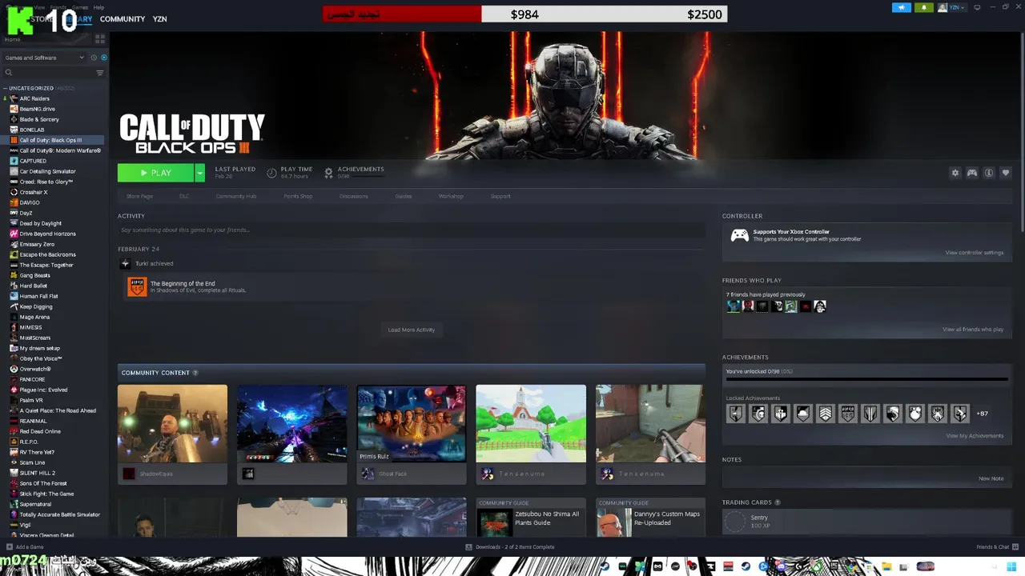Launch game with the green Play button
Screen dimensions: 1025x576
point(155,173)
